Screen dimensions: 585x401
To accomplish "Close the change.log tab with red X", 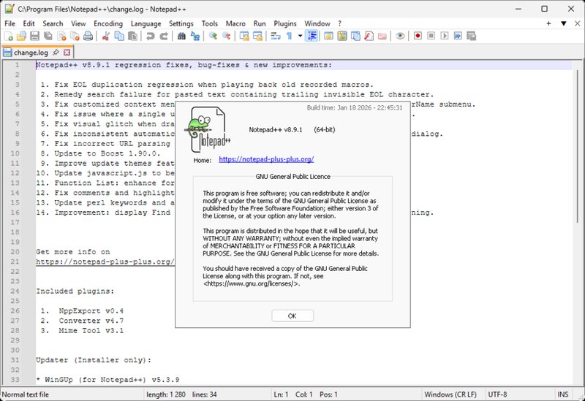I will [x=67, y=52].
